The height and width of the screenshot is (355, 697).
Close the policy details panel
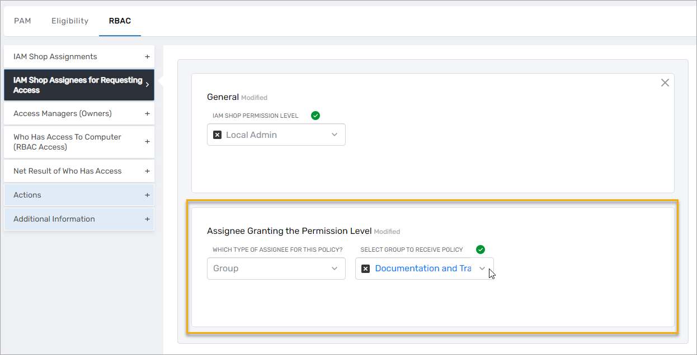coord(665,82)
